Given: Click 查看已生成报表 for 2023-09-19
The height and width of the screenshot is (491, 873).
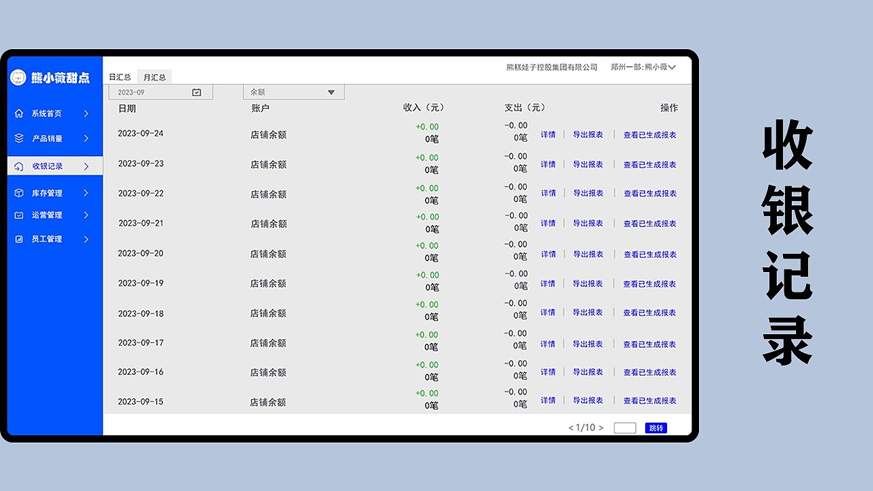Looking at the screenshot, I should coord(650,284).
